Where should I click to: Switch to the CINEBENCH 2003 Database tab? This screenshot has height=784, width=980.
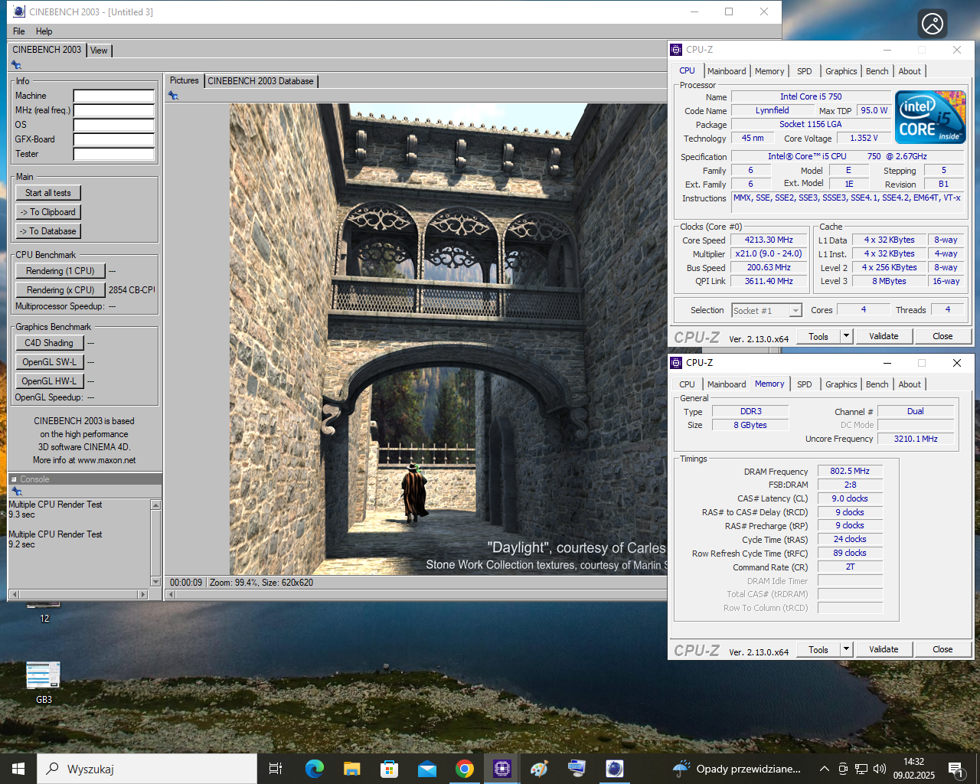(260, 81)
